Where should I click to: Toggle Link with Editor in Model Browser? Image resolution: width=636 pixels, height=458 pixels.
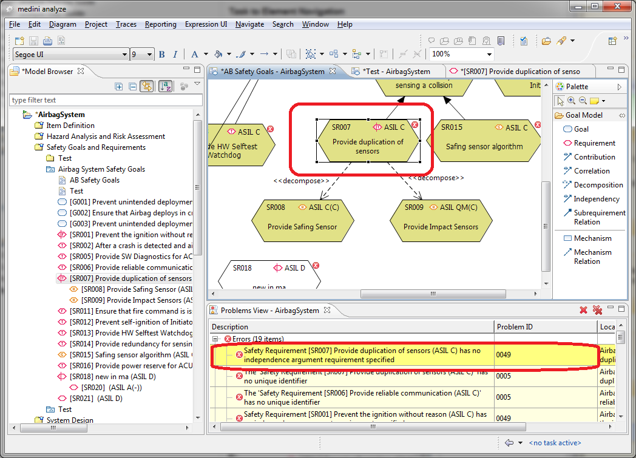click(146, 87)
